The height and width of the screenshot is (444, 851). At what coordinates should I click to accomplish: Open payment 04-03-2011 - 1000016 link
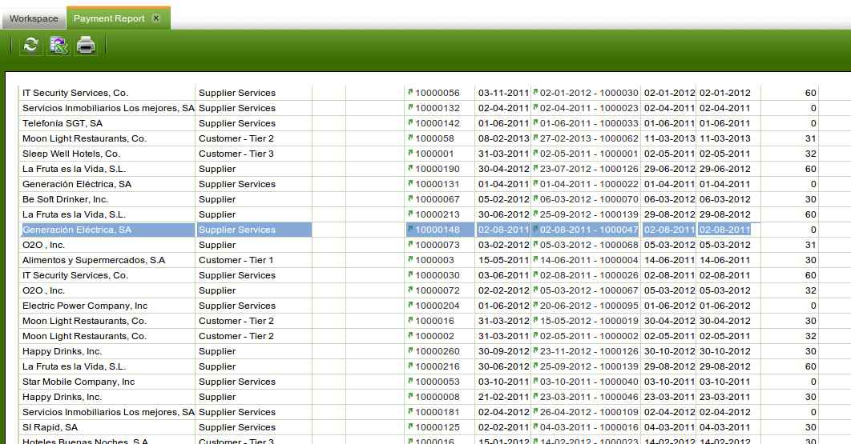tap(589, 426)
